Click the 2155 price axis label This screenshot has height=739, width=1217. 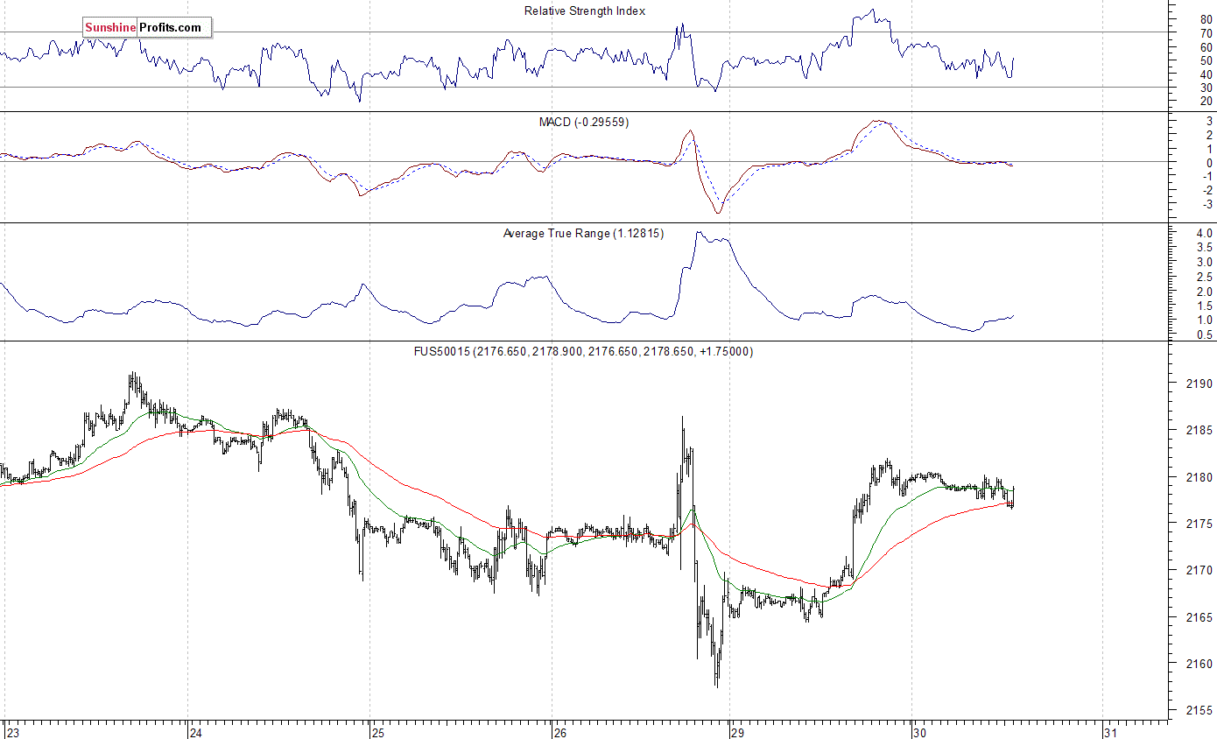pyautogui.click(x=1199, y=709)
